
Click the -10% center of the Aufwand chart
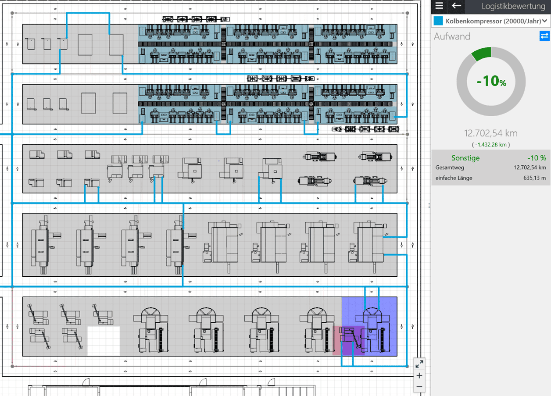491,81
